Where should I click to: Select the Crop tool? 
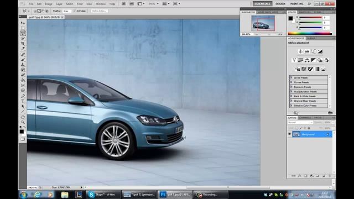pyautogui.click(x=23, y=43)
